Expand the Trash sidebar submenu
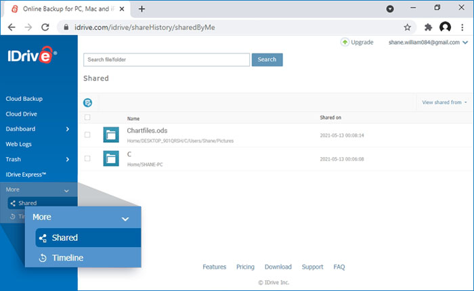The image size is (474, 291). [67, 159]
